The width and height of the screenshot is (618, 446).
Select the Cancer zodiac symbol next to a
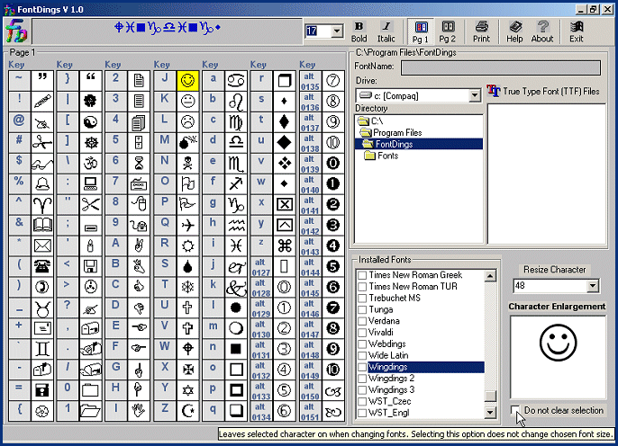236,81
